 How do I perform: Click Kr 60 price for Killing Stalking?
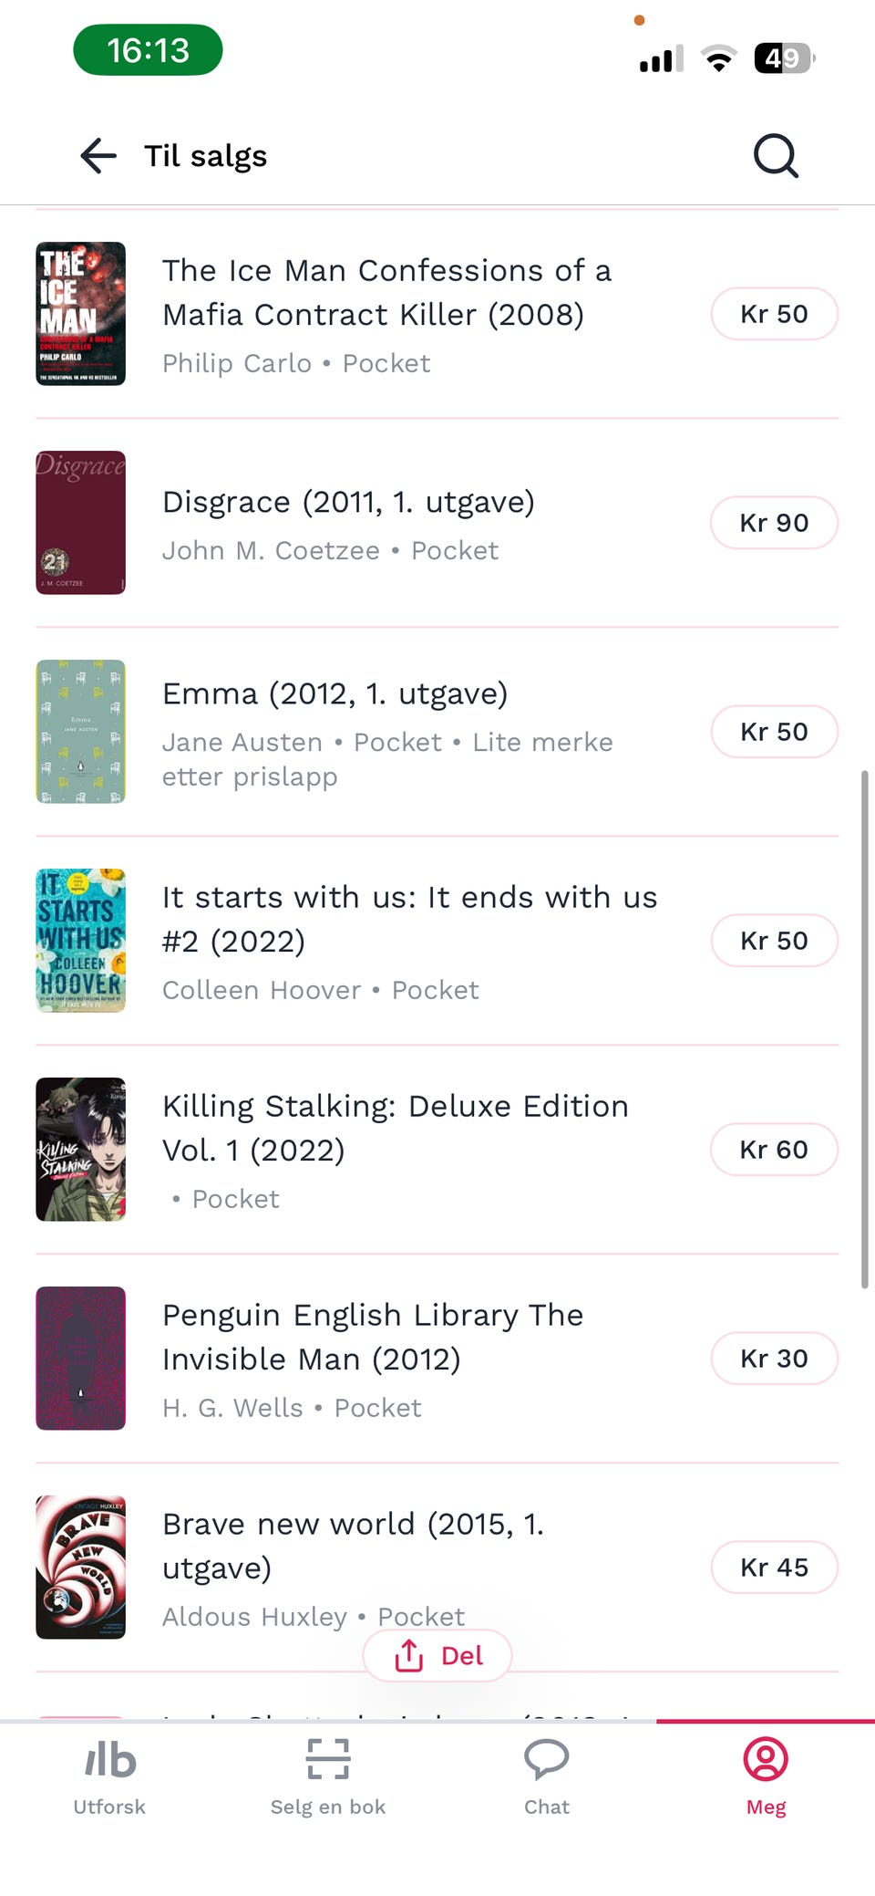point(774,1150)
